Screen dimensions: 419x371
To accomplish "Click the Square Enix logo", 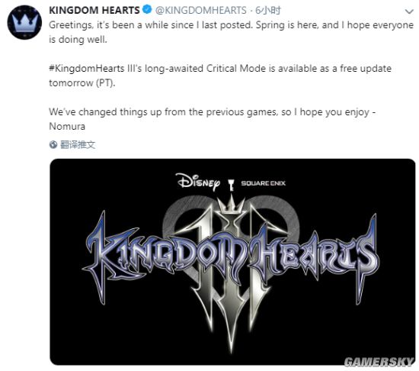I will (x=264, y=183).
